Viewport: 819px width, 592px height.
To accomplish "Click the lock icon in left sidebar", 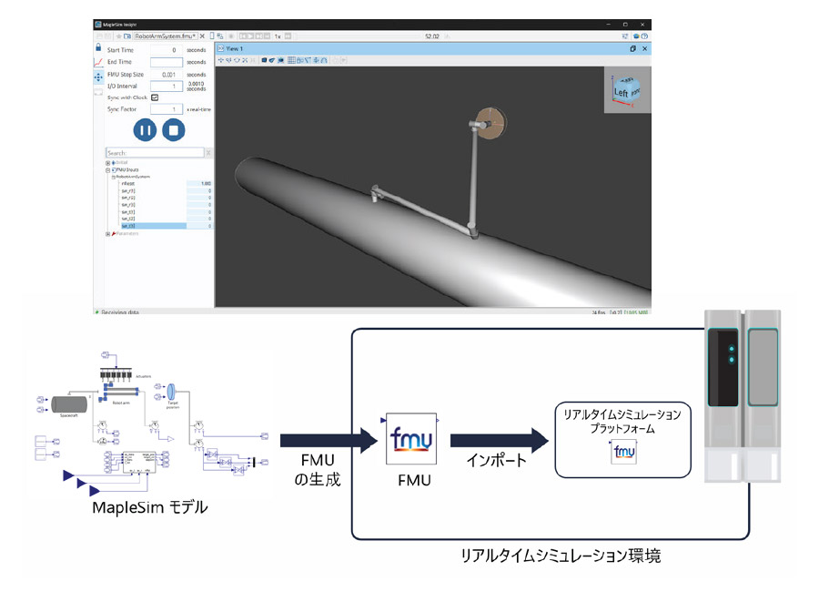I will tap(98, 47).
